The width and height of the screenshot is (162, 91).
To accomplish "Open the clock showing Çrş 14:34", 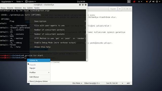I will point(81,2).
